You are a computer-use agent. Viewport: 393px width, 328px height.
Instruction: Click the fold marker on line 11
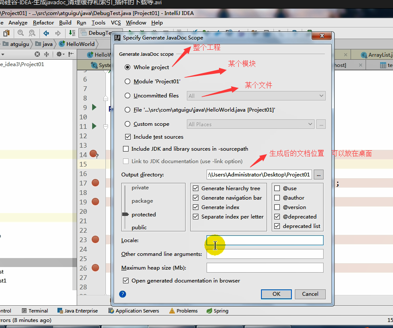[x=105, y=127]
